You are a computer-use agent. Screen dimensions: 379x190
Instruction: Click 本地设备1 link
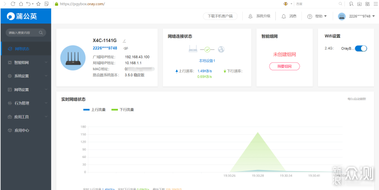pyautogui.click(x=207, y=61)
